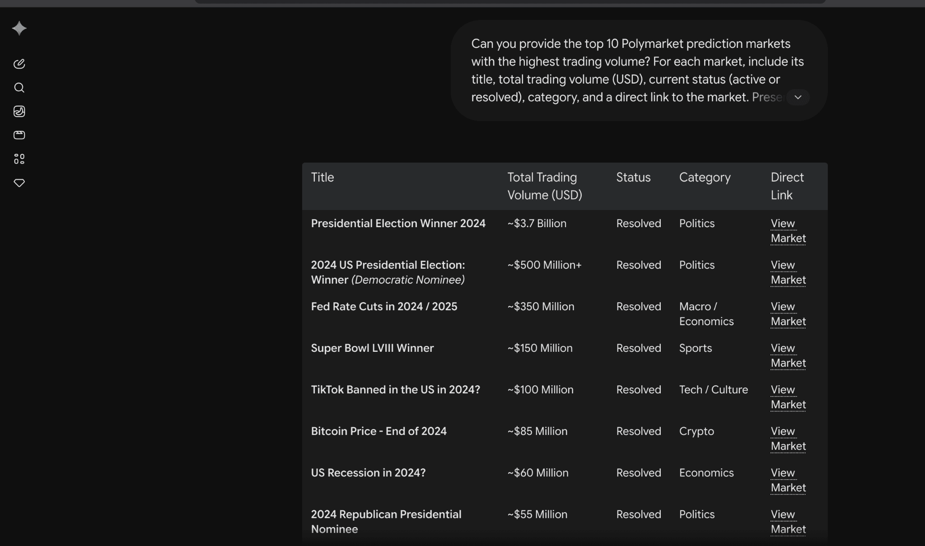Select the US Recession in 2024? title
925x546 pixels.
click(368, 473)
